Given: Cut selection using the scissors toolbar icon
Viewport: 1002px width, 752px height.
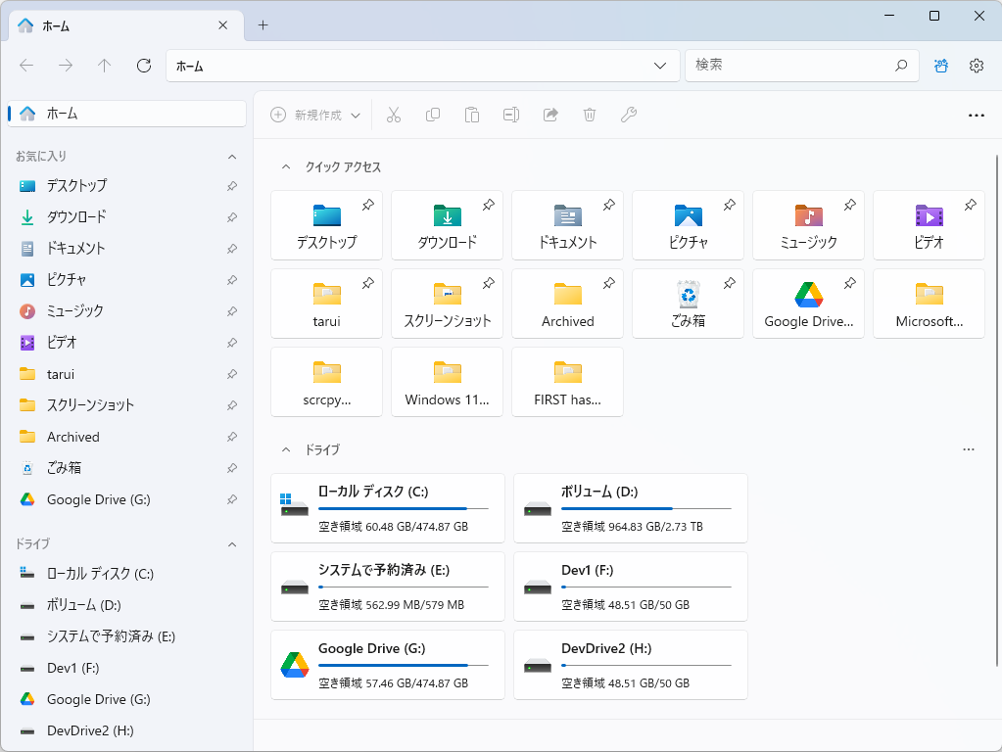Looking at the screenshot, I should pos(394,114).
